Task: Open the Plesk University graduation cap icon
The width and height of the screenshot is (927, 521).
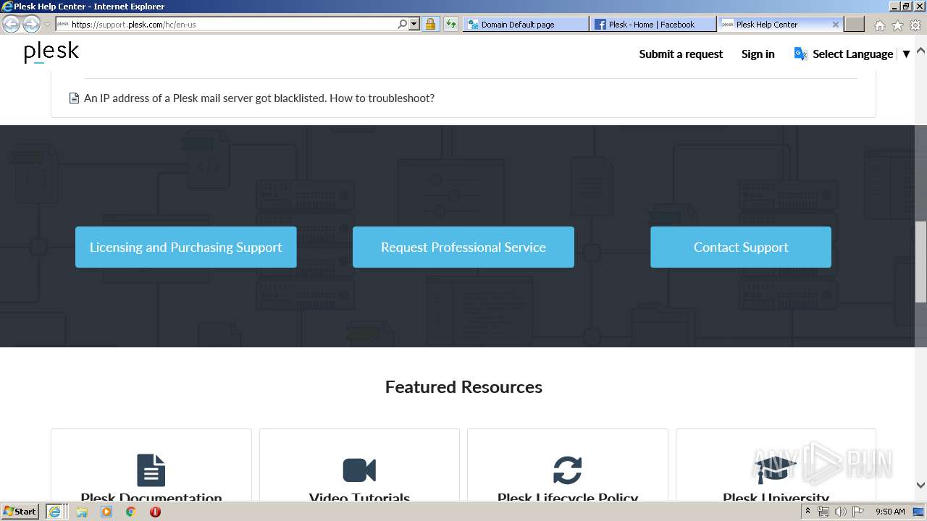Action: [x=775, y=470]
